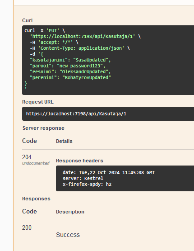Click the Server response heading
Image resolution: width=194 pixels, height=251 pixels.
[43, 128]
